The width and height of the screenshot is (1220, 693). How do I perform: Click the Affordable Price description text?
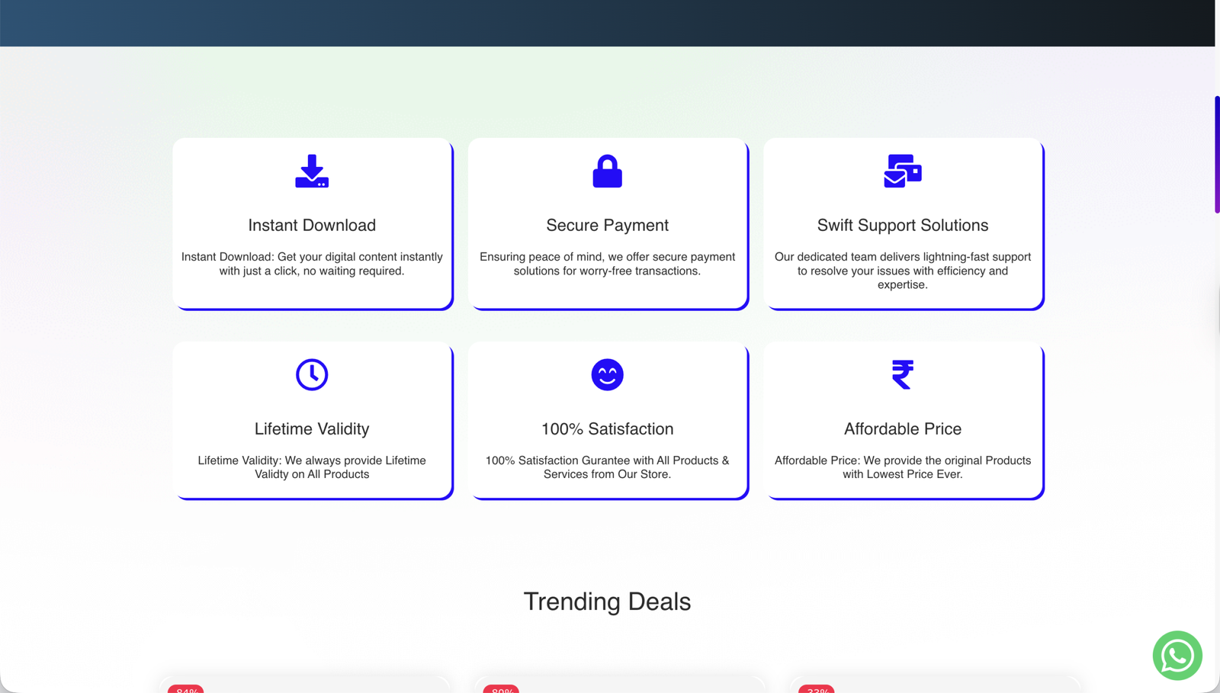[x=902, y=467]
